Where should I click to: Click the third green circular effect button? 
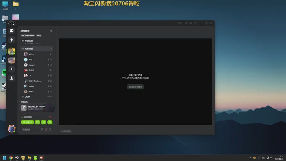coord(44,122)
